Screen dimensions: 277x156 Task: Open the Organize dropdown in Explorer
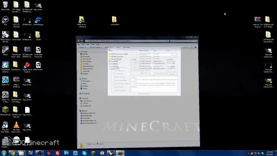[x=82, y=47]
